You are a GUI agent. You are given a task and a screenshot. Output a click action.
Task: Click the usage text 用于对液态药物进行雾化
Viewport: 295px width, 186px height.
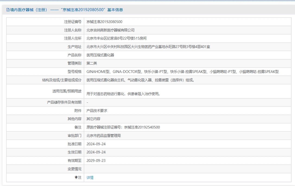pyautogui.click(x=123, y=94)
